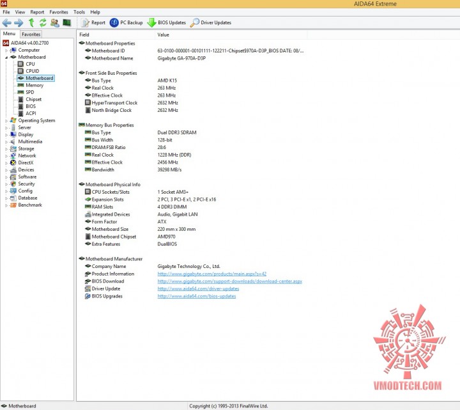Image resolution: width=460 pixels, height=410 pixels.
Task: Click the Network icon in tree
Action: click(x=13, y=155)
